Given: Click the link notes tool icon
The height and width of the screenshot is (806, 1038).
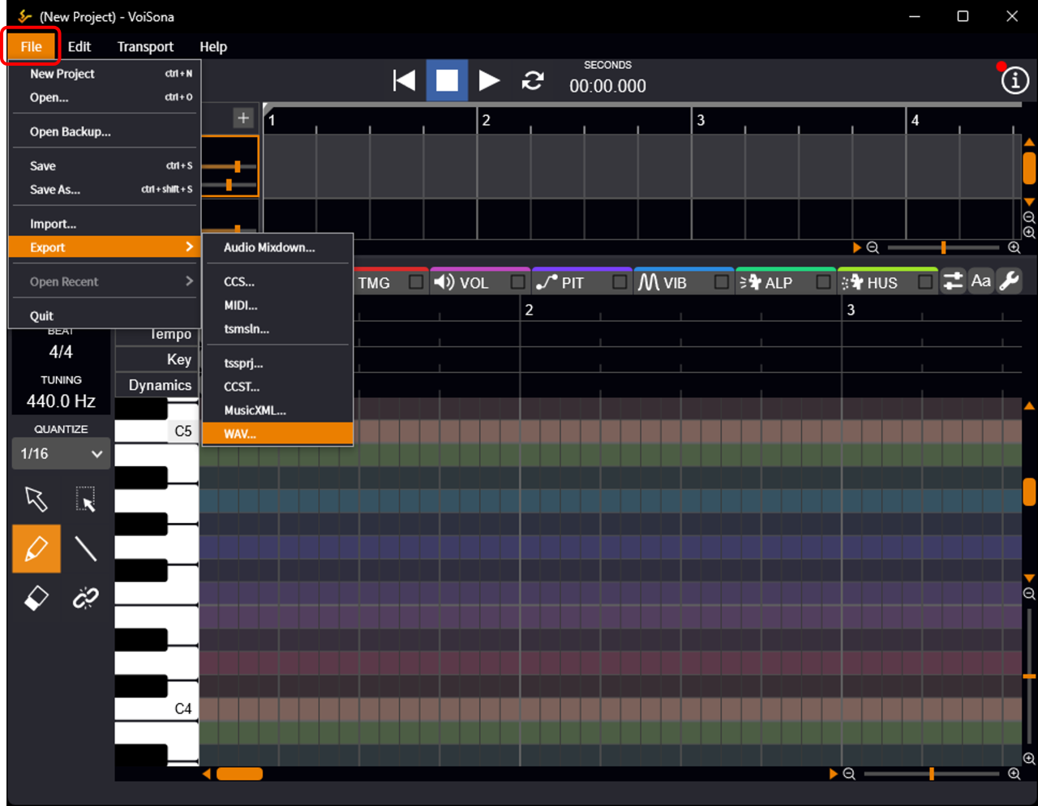Looking at the screenshot, I should 85,598.
